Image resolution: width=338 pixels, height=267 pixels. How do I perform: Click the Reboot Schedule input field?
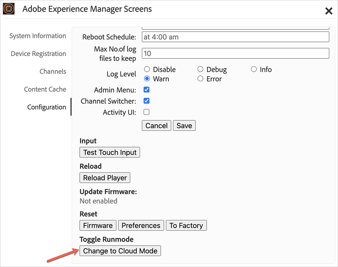click(x=235, y=37)
